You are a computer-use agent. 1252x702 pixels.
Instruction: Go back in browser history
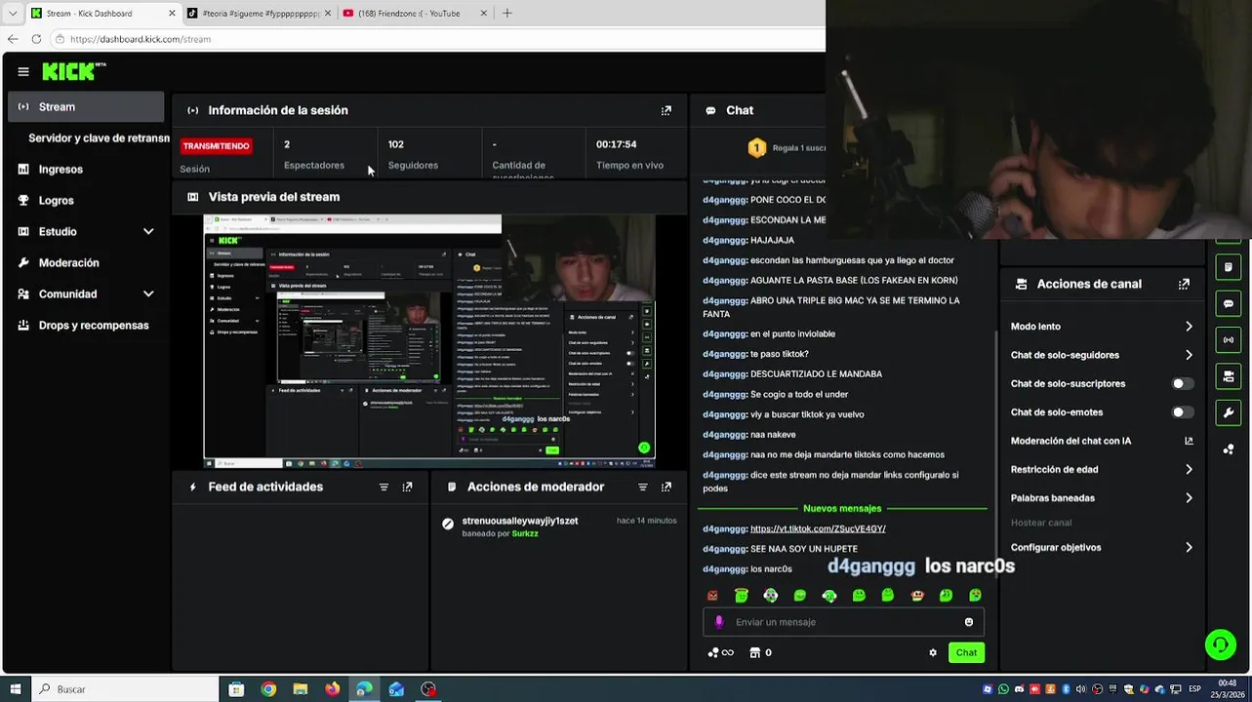pyautogui.click(x=13, y=39)
